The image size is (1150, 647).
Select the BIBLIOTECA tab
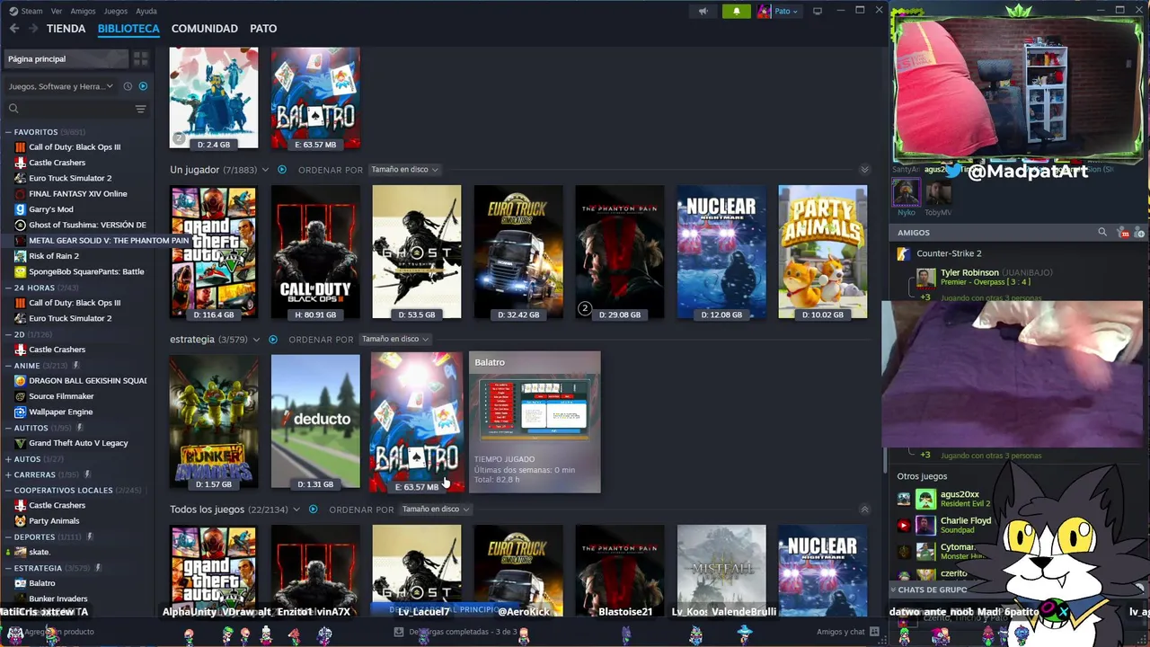(128, 29)
